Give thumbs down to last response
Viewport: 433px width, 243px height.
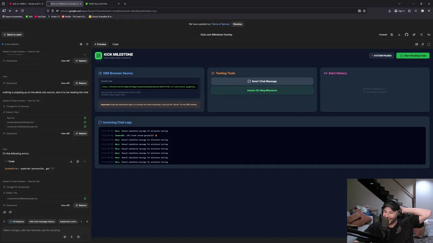pyautogui.click(x=10, y=212)
